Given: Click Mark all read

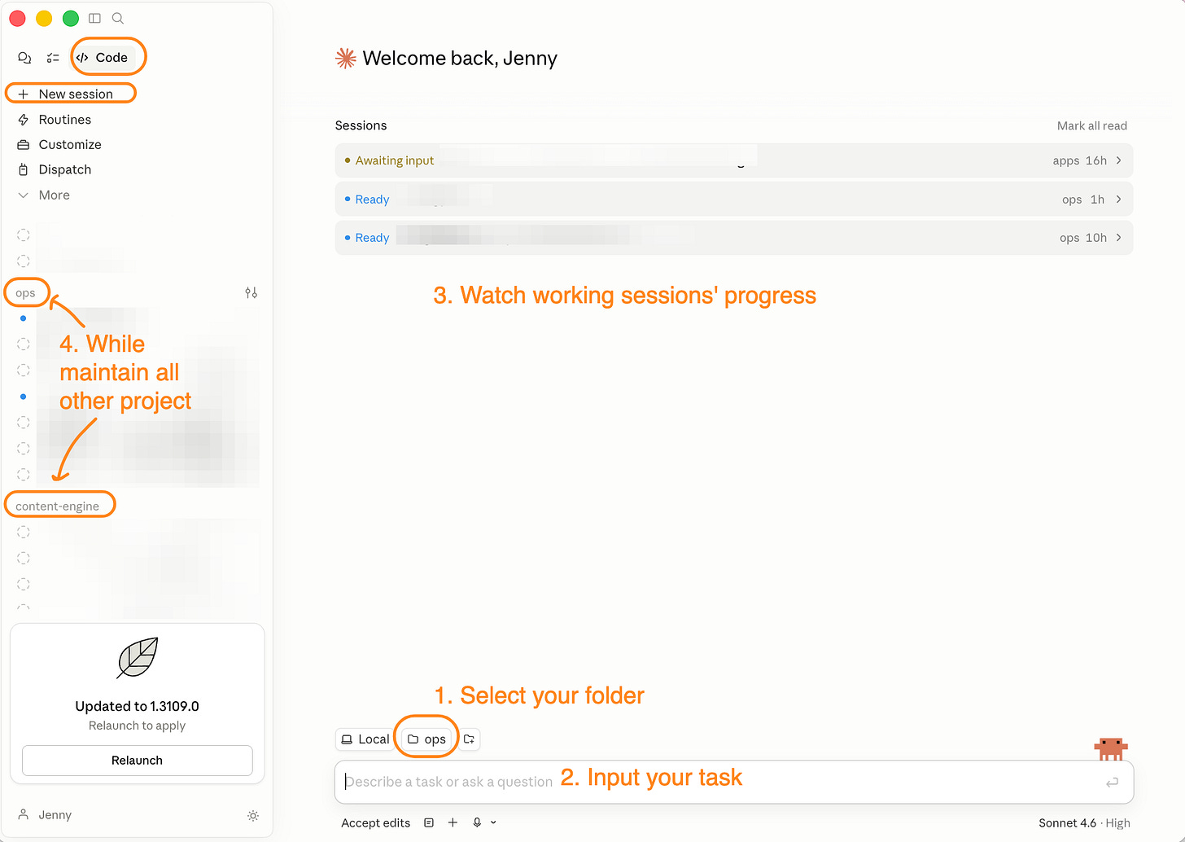Looking at the screenshot, I should 1092,126.
